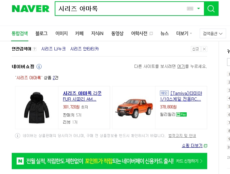Open the 법적고지 및 안내 link
The width and height of the screenshot is (230, 174).
(182, 136)
